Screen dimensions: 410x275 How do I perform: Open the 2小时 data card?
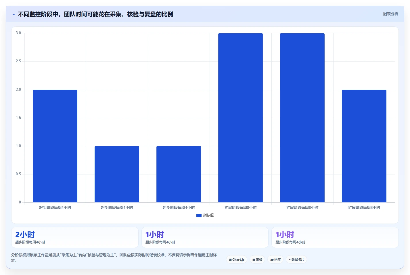(75, 237)
